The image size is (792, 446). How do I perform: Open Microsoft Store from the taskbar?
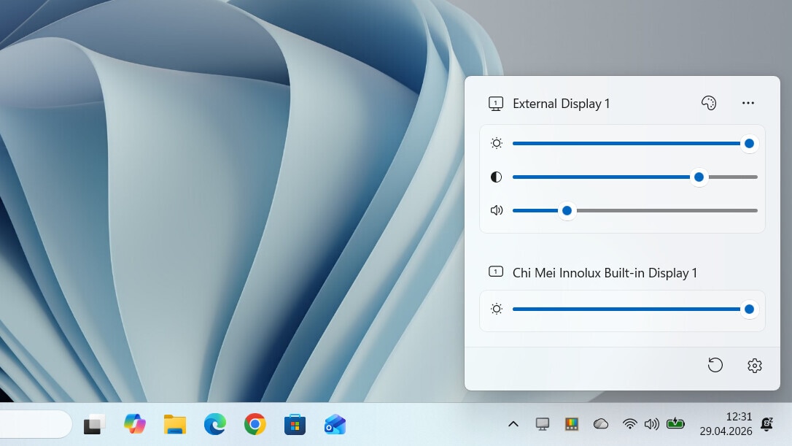(x=295, y=424)
